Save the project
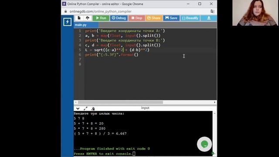This screenshot has width=279, height=157. click(x=171, y=18)
